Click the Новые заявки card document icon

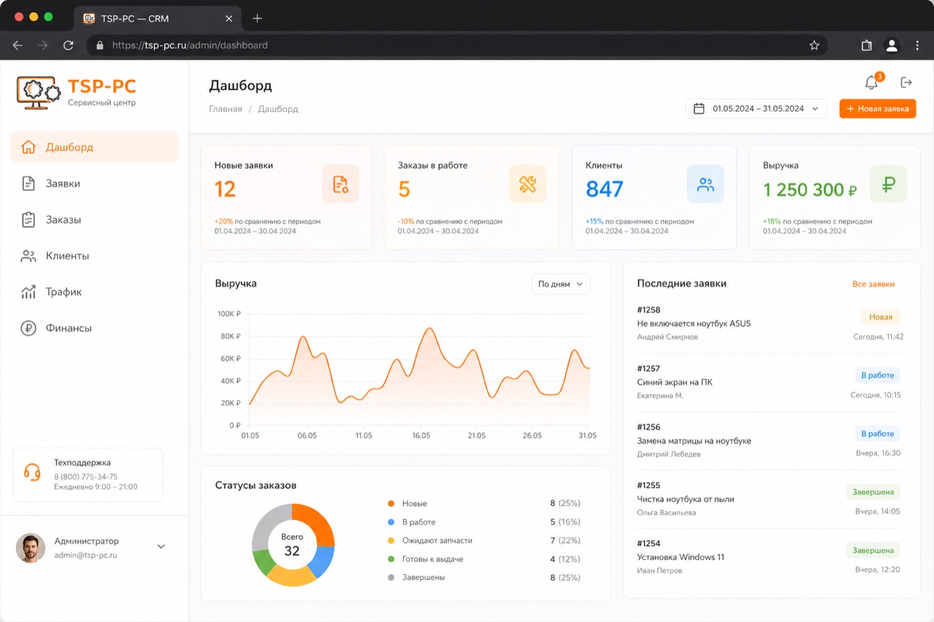[340, 184]
